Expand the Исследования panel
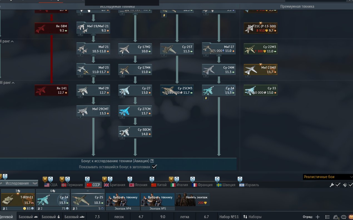The image size is (353, 220). pos(19,183)
